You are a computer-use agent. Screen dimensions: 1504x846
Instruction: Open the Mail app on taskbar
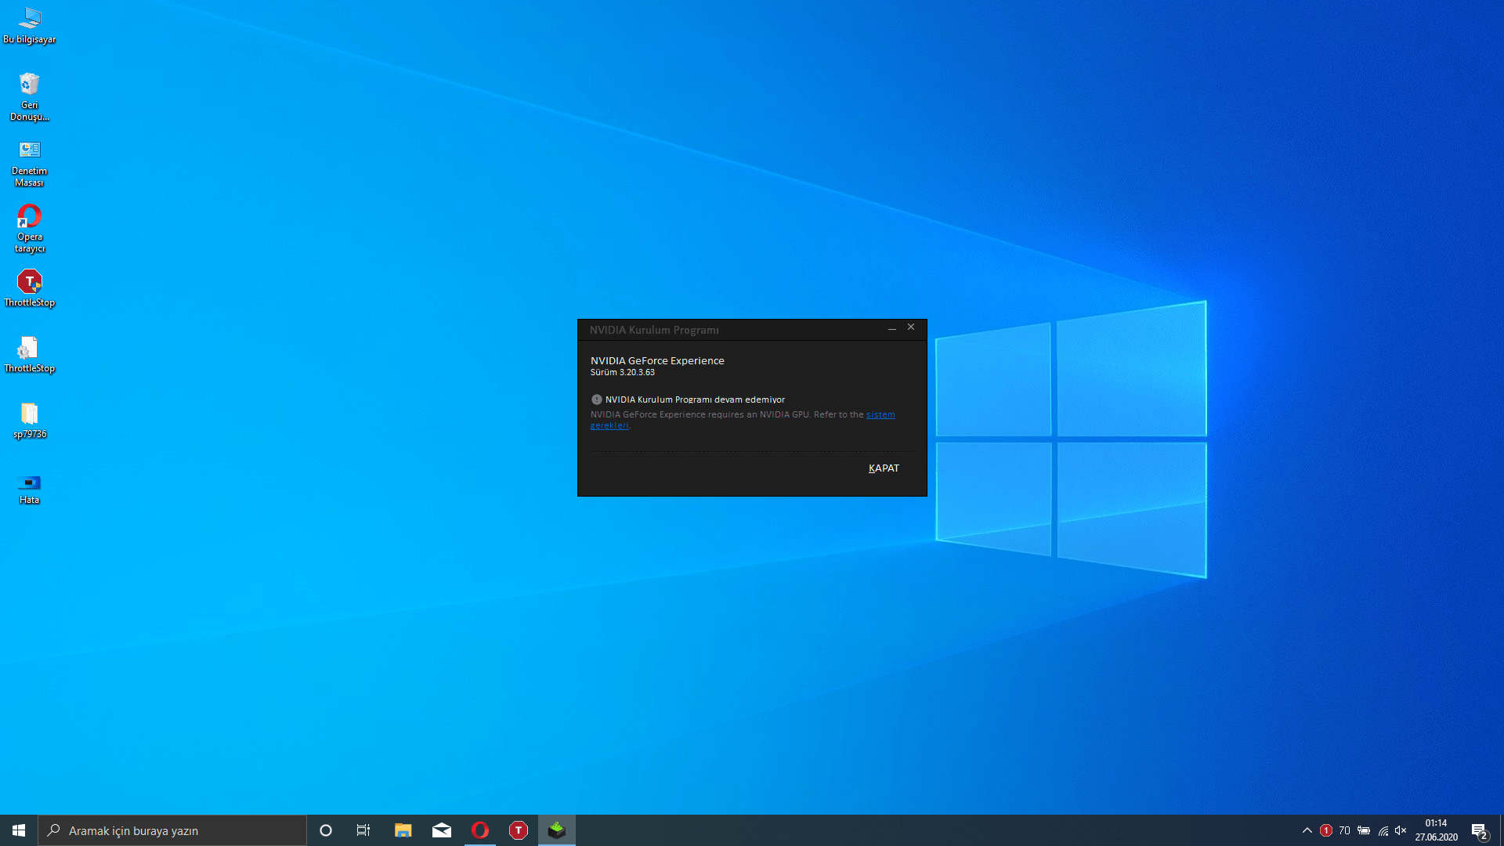tap(442, 830)
